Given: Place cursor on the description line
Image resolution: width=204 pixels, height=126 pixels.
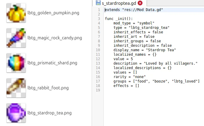Looking at the screenshot, I should click(155, 63).
